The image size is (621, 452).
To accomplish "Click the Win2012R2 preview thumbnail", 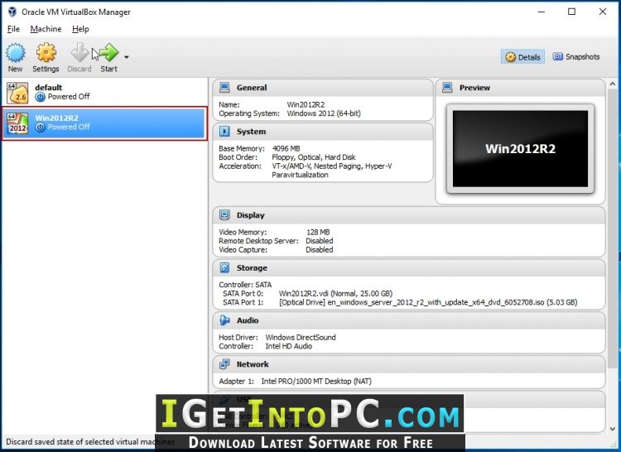I will coord(521,149).
